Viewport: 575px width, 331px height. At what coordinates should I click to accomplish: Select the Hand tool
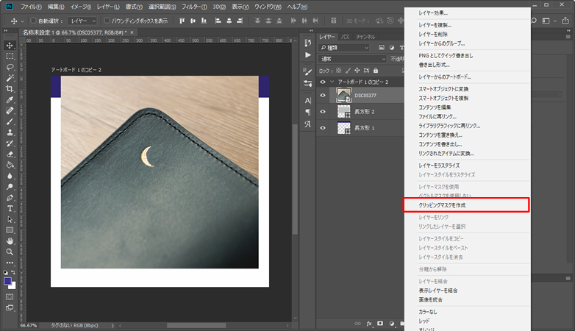point(10,241)
